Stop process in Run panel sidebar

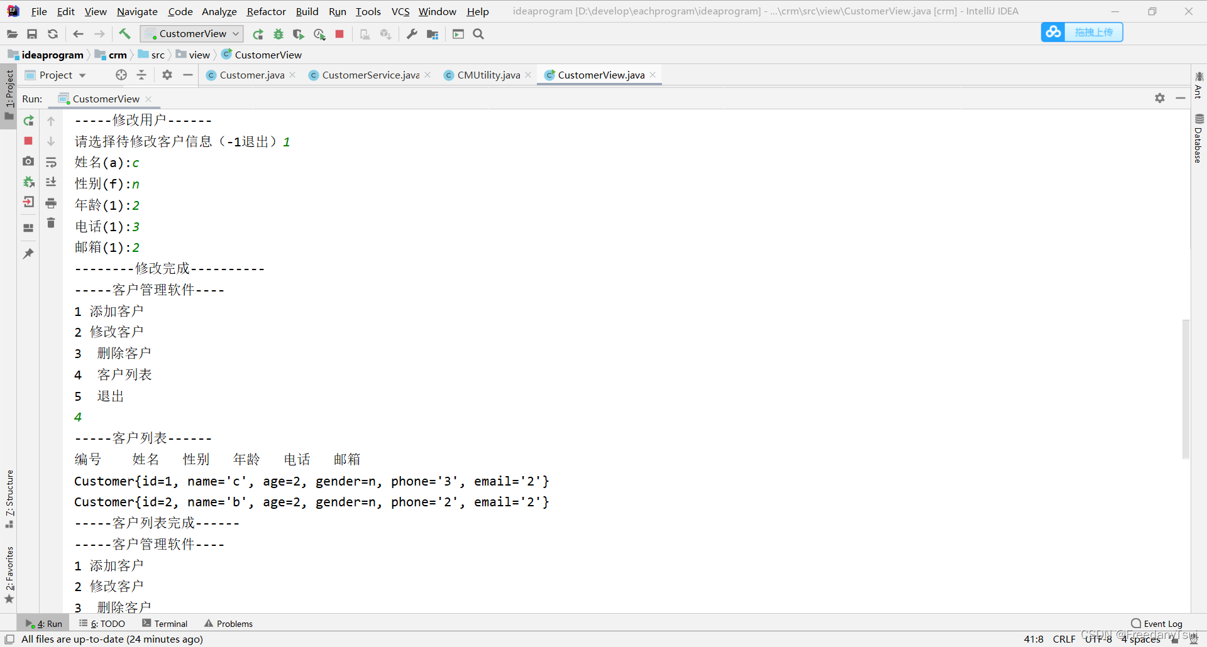click(28, 141)
